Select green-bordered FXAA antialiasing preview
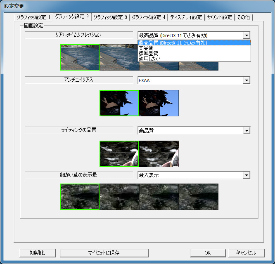This screenshot has width=275, height=264. (119, 103)
